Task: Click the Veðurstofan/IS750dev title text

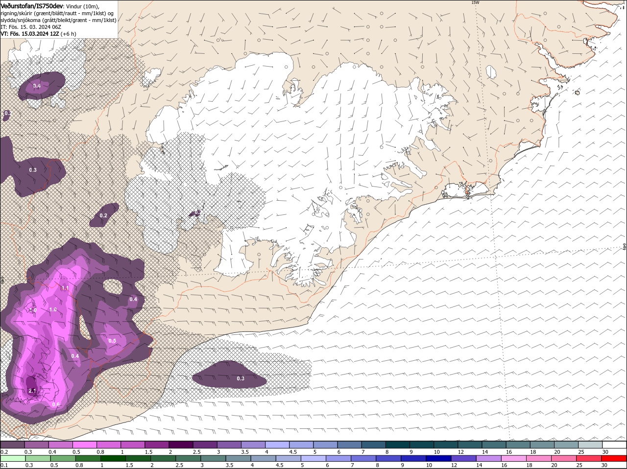Action: 32,5
